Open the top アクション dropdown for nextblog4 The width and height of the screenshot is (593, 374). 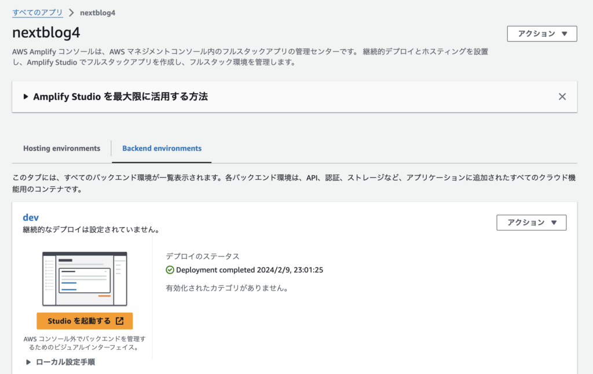point(542,34)
